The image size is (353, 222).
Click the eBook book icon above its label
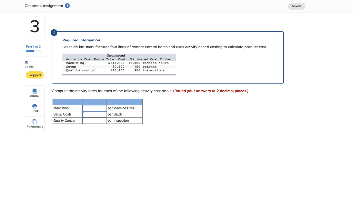34,91
